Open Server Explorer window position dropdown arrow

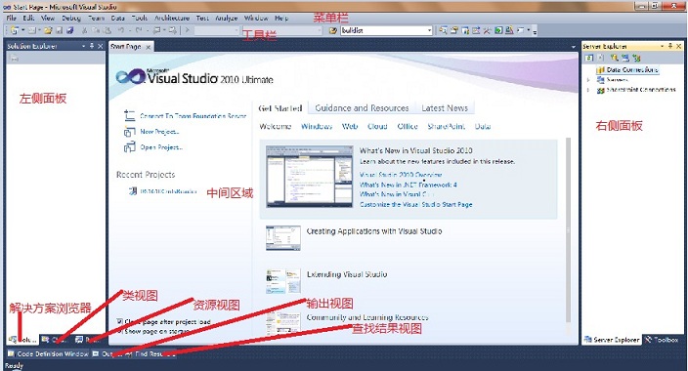pos(663,46)
